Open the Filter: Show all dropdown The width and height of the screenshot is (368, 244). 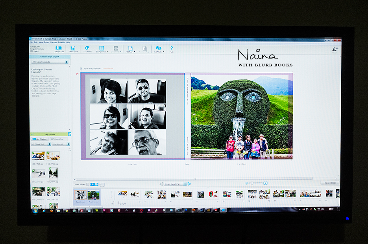(x=61, y=144)
